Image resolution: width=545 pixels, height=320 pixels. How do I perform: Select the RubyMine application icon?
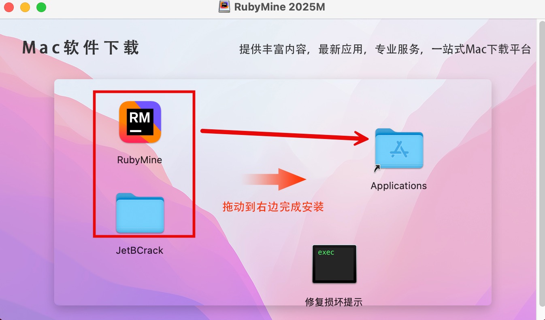(140, 122)
